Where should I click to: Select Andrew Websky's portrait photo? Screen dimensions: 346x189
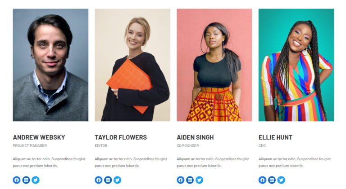[50, 65]
